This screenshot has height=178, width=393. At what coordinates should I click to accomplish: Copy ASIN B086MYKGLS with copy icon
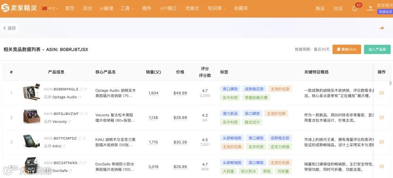point(81,89)
